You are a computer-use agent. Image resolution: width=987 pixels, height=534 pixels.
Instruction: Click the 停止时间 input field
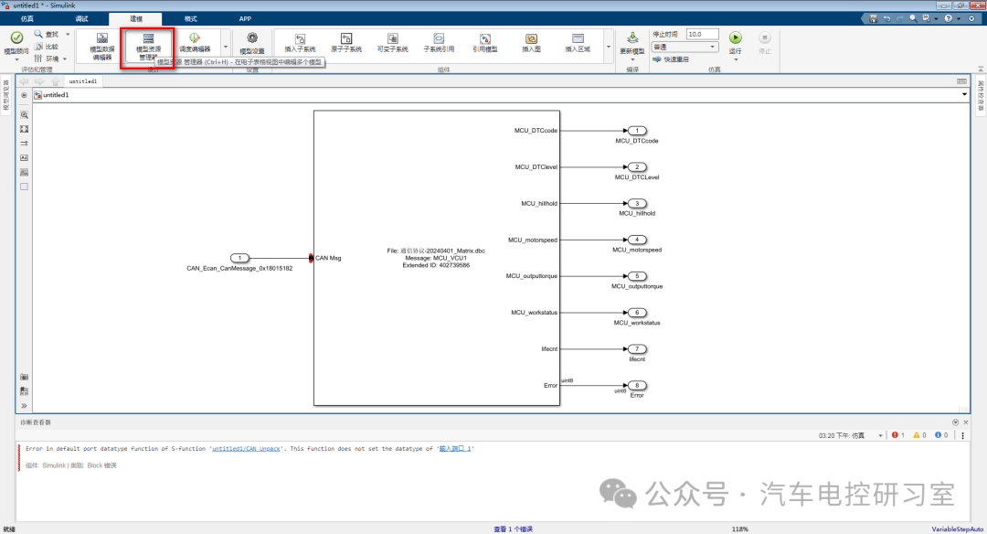[x=701, y=34]
